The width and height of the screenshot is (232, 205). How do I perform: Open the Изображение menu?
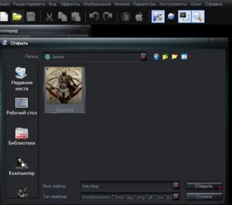tap(97, 4)
